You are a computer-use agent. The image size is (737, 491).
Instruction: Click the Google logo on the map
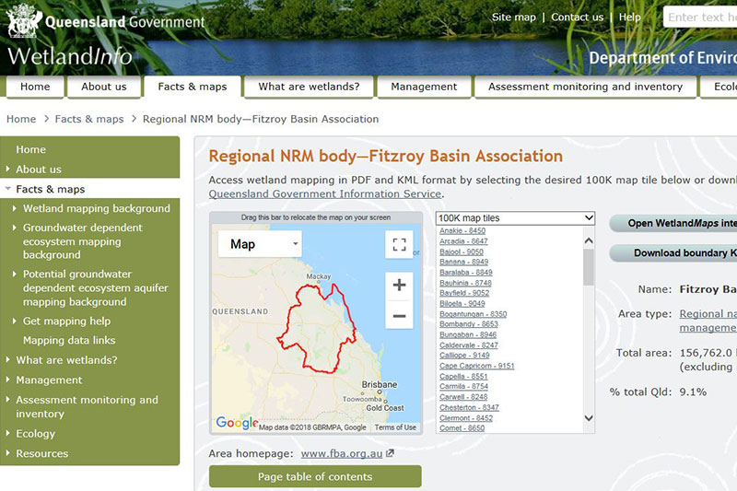(236, 423)
